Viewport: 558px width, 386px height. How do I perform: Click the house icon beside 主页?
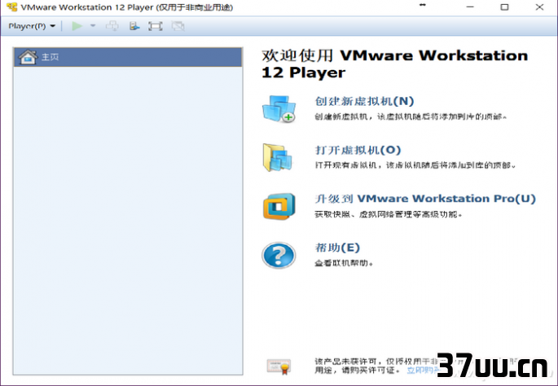click(28, 57)
